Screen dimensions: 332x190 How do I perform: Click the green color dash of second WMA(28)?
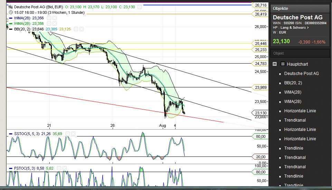[11, 24]
